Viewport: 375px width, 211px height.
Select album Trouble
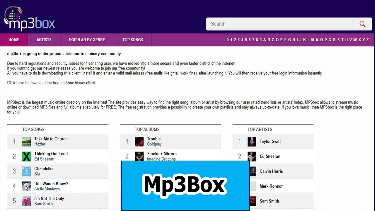pyautogui.click(x=154, y=139)
